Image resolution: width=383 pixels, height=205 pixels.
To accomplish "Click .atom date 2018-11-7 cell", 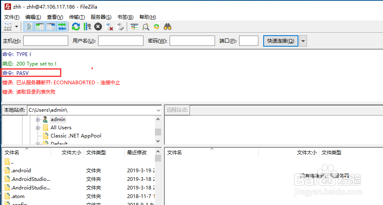I will pyautogui.click(x=141, y=196).
